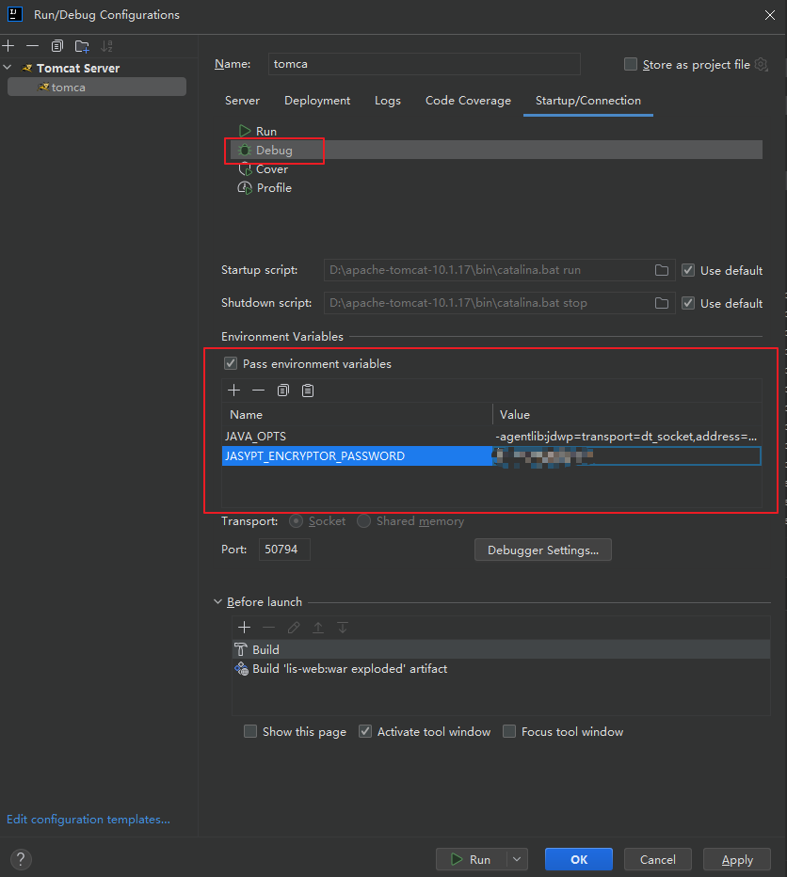Paste environment variables from clipboard

click(x=307, y=390)
